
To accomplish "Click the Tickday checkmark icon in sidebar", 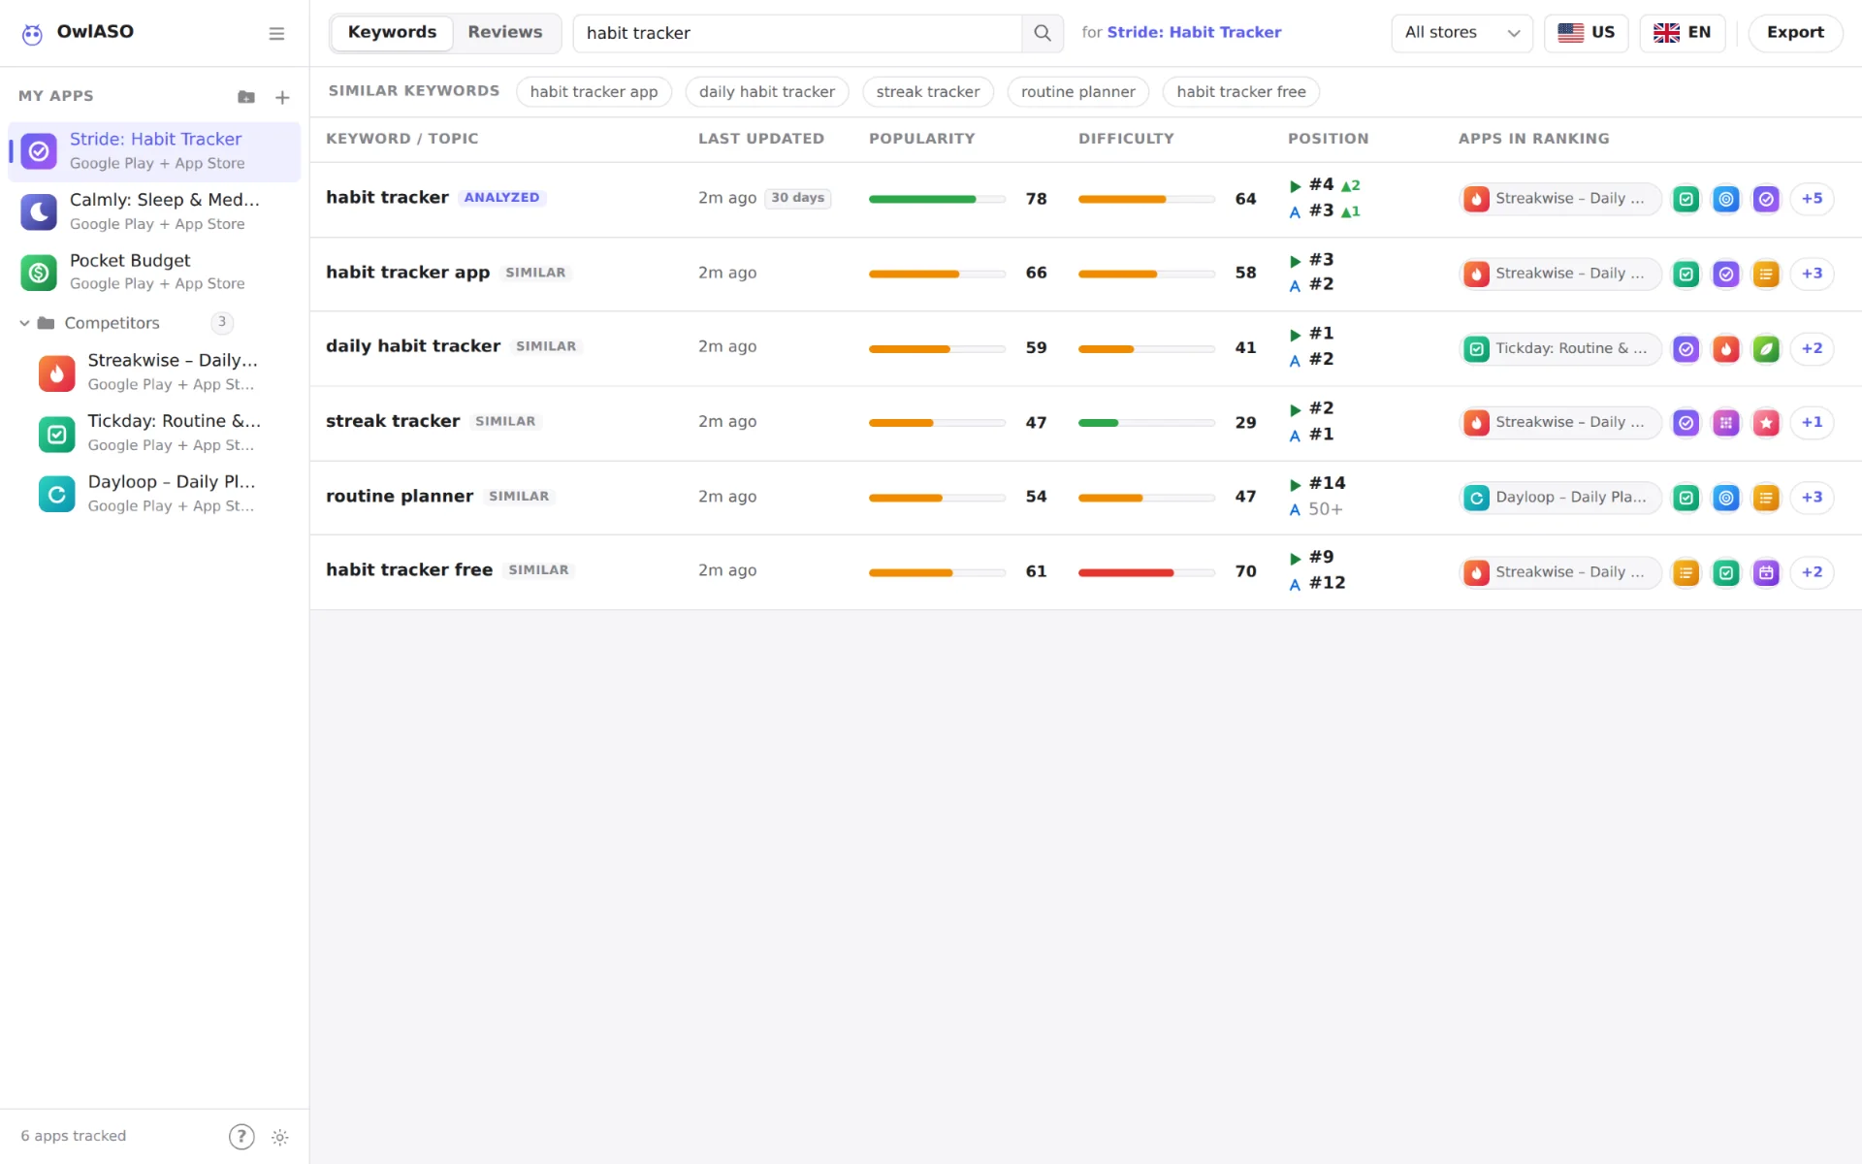I will pyautogui.click(x=56, y=434).
